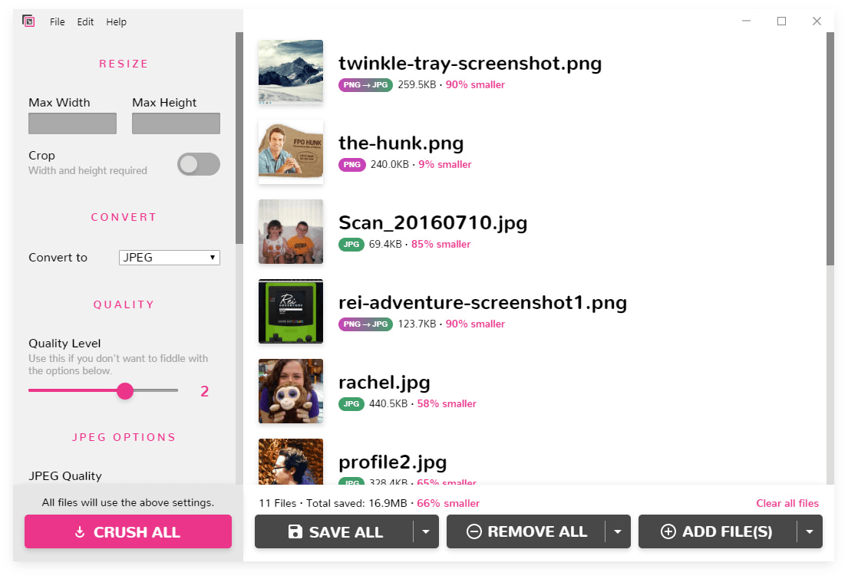Open the Edit menu
The width and height of the screenshot is (848, 579).
[x=85, y=22]
